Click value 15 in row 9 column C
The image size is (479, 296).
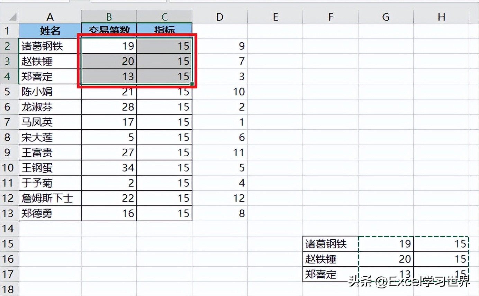point(164,152)
